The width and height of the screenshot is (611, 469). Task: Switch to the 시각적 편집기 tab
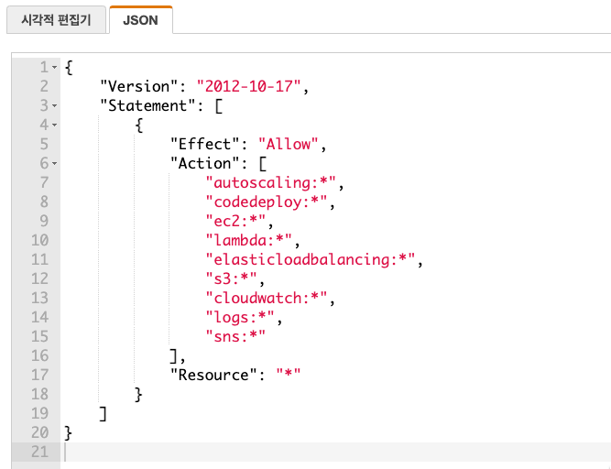[56, 20]
